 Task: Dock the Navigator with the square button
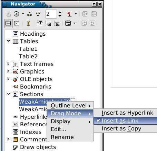94,4
